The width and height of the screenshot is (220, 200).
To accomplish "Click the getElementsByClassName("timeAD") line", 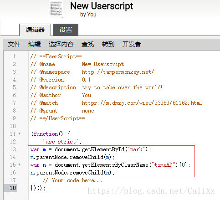I will point(110,165).
